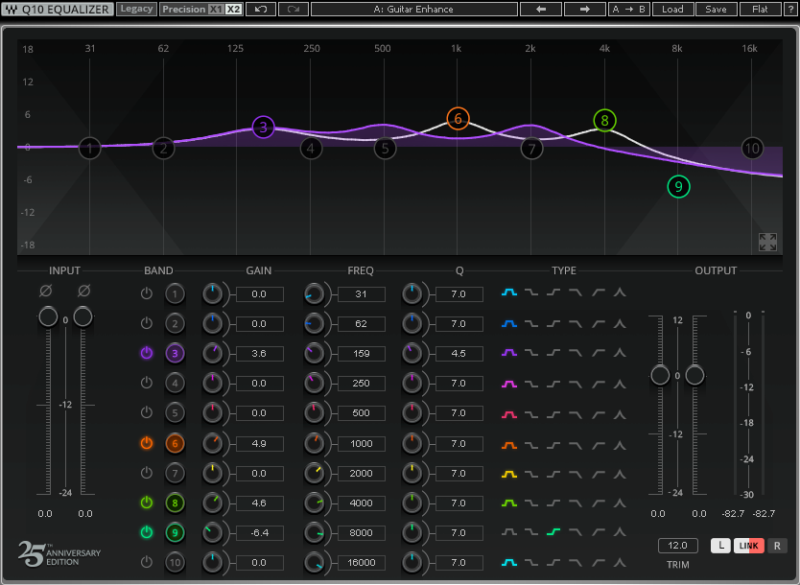This screenshot has width=800, height=585.
Task: Click band 9 node on the graph
Action: [x=678, y=187]
